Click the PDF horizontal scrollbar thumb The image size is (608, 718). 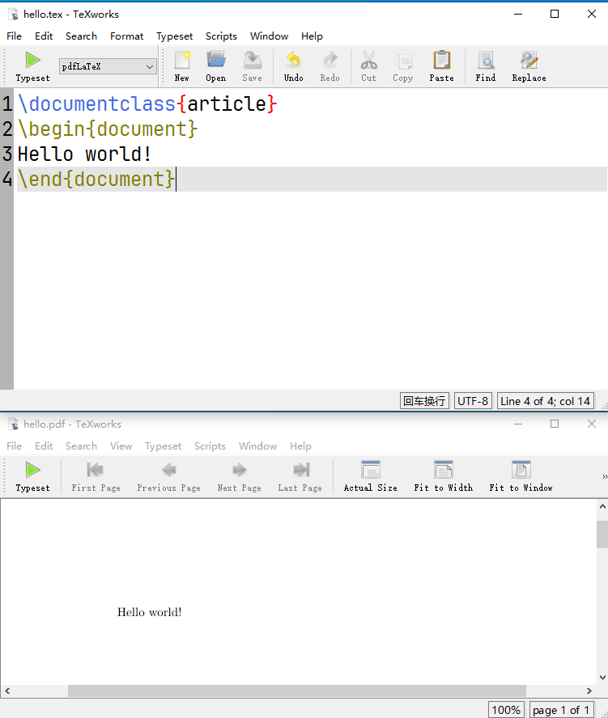pyautogui.click(x=297, y=691)
